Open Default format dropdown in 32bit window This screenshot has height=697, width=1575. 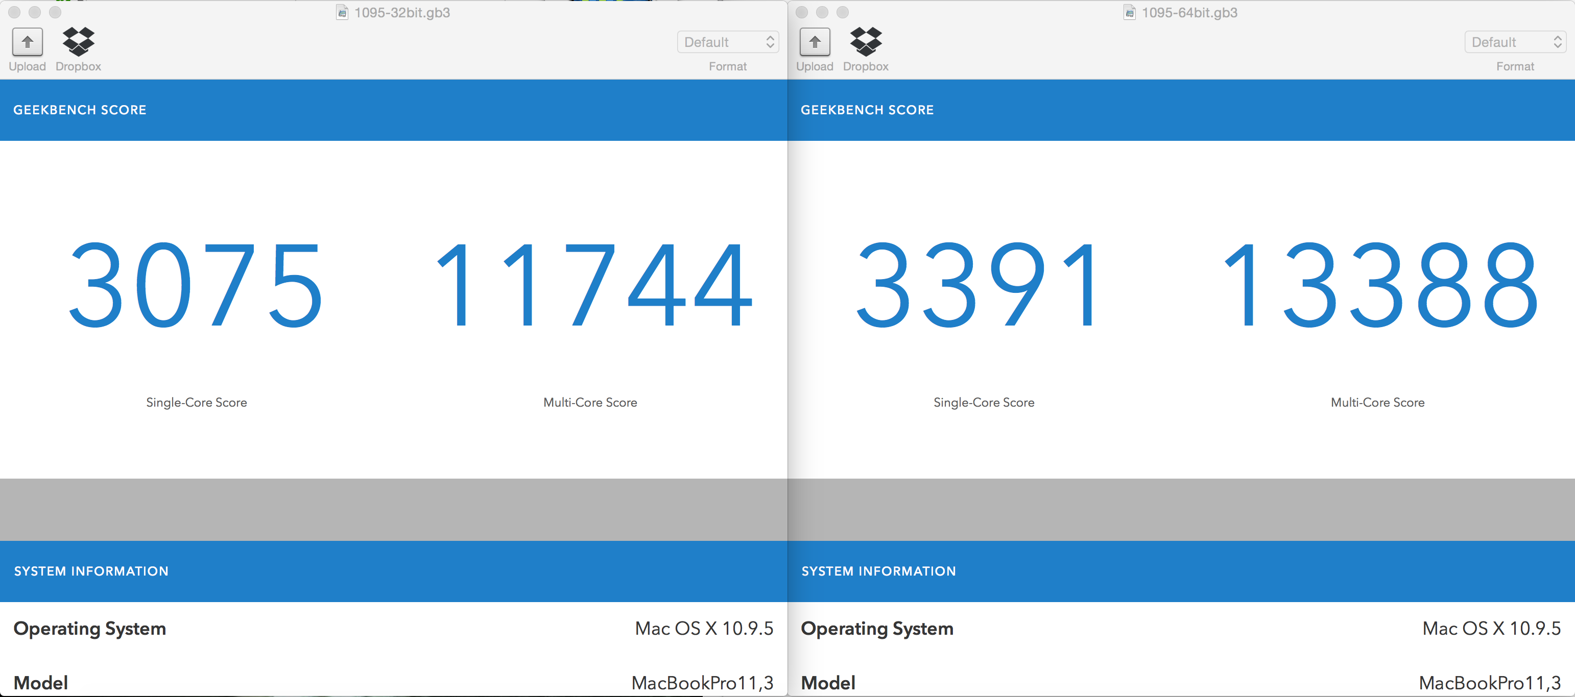[x=728, y=42]
